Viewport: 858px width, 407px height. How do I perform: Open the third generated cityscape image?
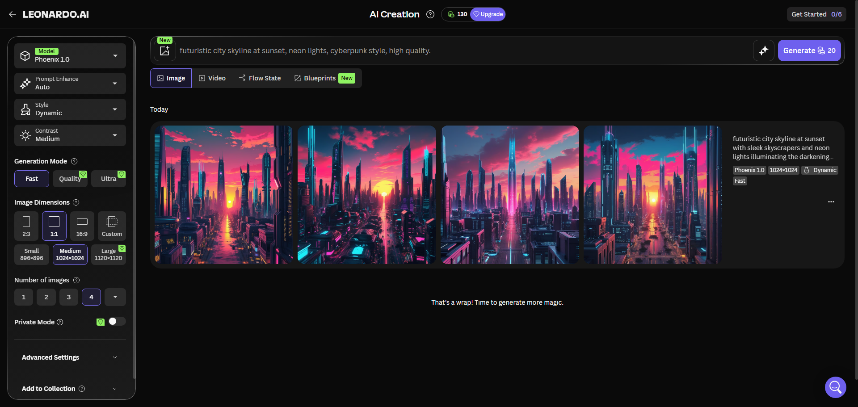click(x=510, y=194)
